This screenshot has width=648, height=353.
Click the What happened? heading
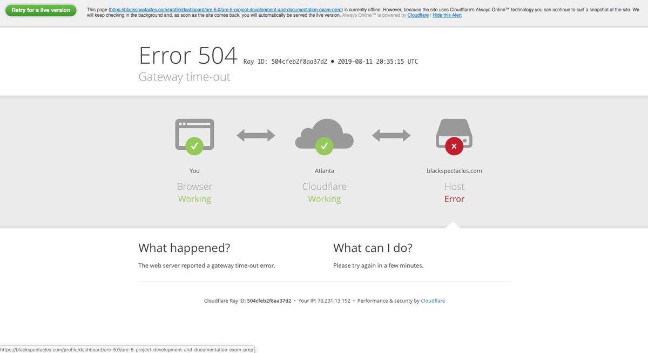click(184, 248)
